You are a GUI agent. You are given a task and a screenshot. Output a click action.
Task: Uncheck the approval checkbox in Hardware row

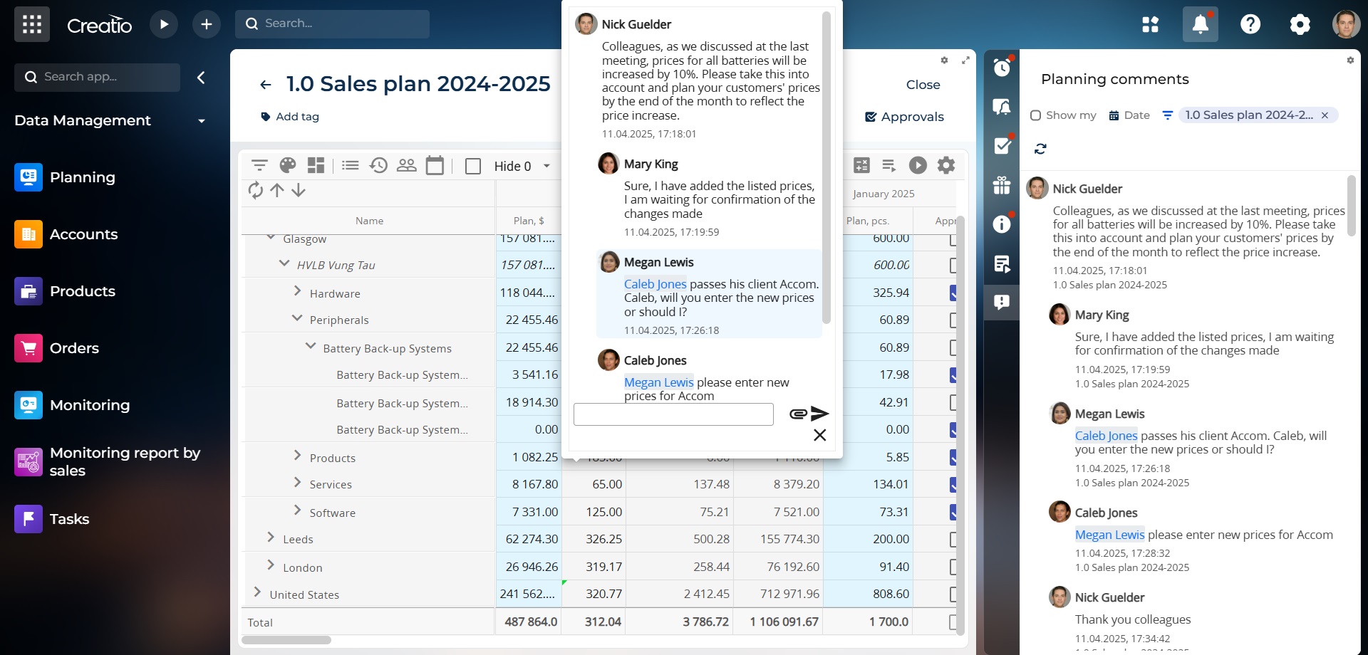(x=953, y=293)
